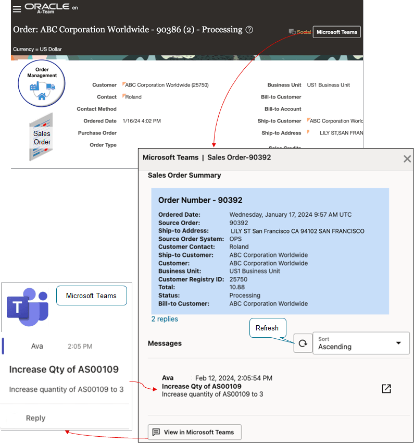This screenshot has height=443, width=414.
Task: Close the Microsoft Teams panel
Action: (407, 159)
